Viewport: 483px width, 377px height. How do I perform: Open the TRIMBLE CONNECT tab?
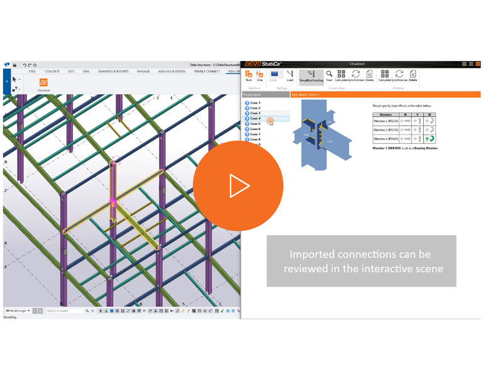coord(207,72)
